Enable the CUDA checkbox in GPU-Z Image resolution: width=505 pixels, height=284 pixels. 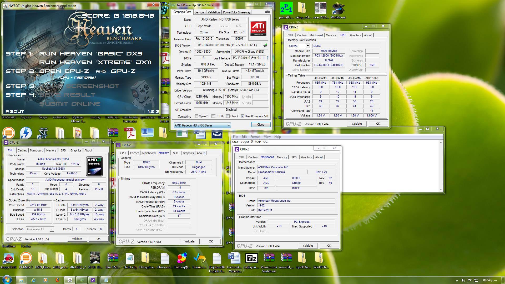[213, 116]
